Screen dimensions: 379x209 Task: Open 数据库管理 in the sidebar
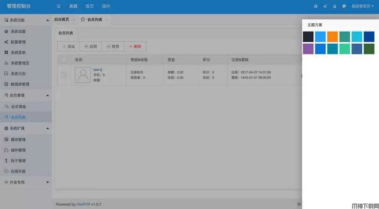click(x=20, y=84)
